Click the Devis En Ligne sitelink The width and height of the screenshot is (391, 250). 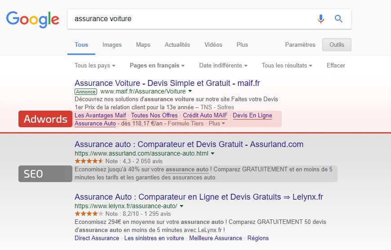point(252,116)
